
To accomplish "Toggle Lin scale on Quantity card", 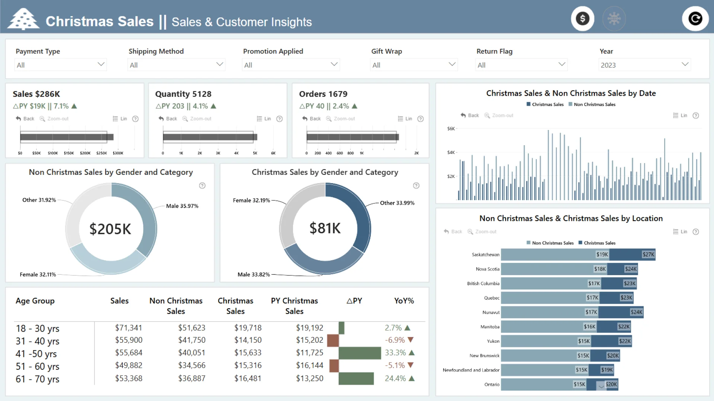I will [x=264, y=119].
